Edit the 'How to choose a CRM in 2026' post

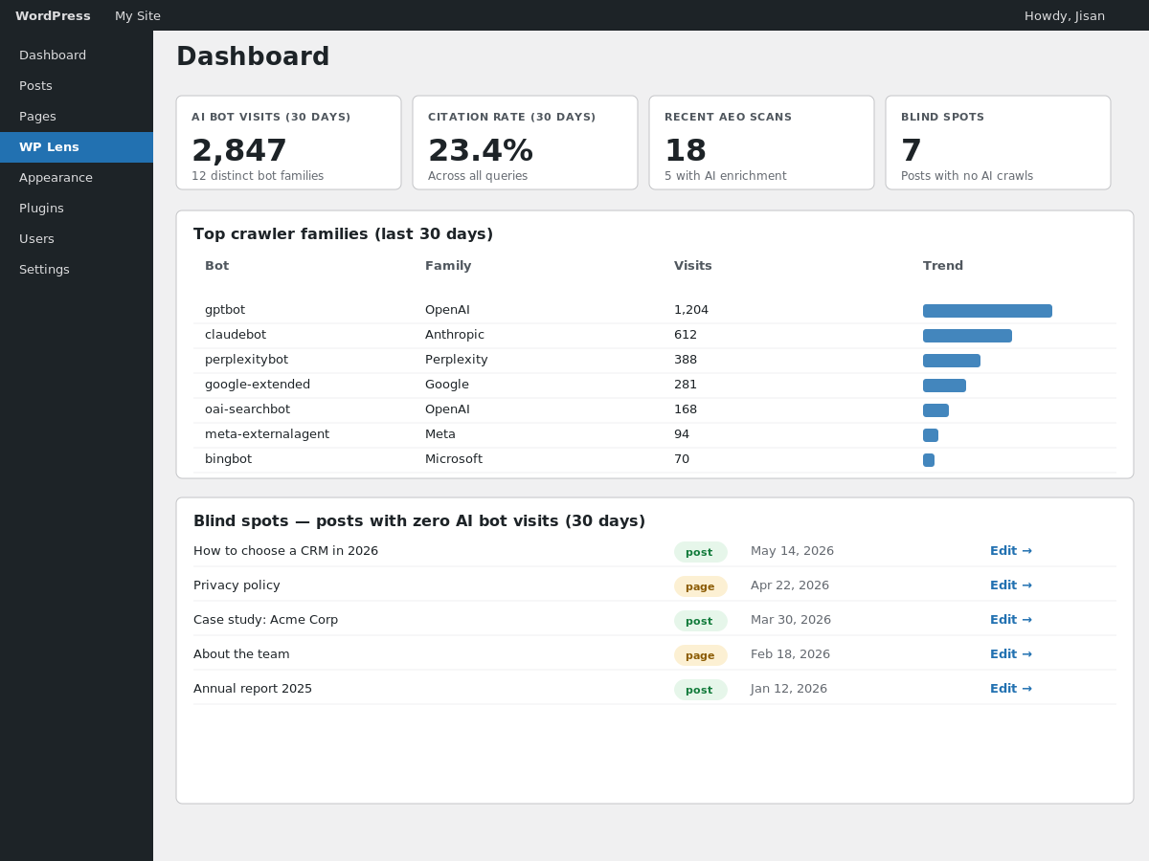[x=1011, y=551]
